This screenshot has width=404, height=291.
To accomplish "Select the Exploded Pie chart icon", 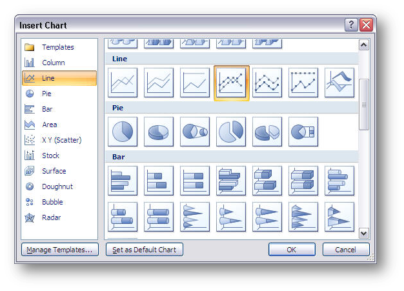I will point(231,132).
